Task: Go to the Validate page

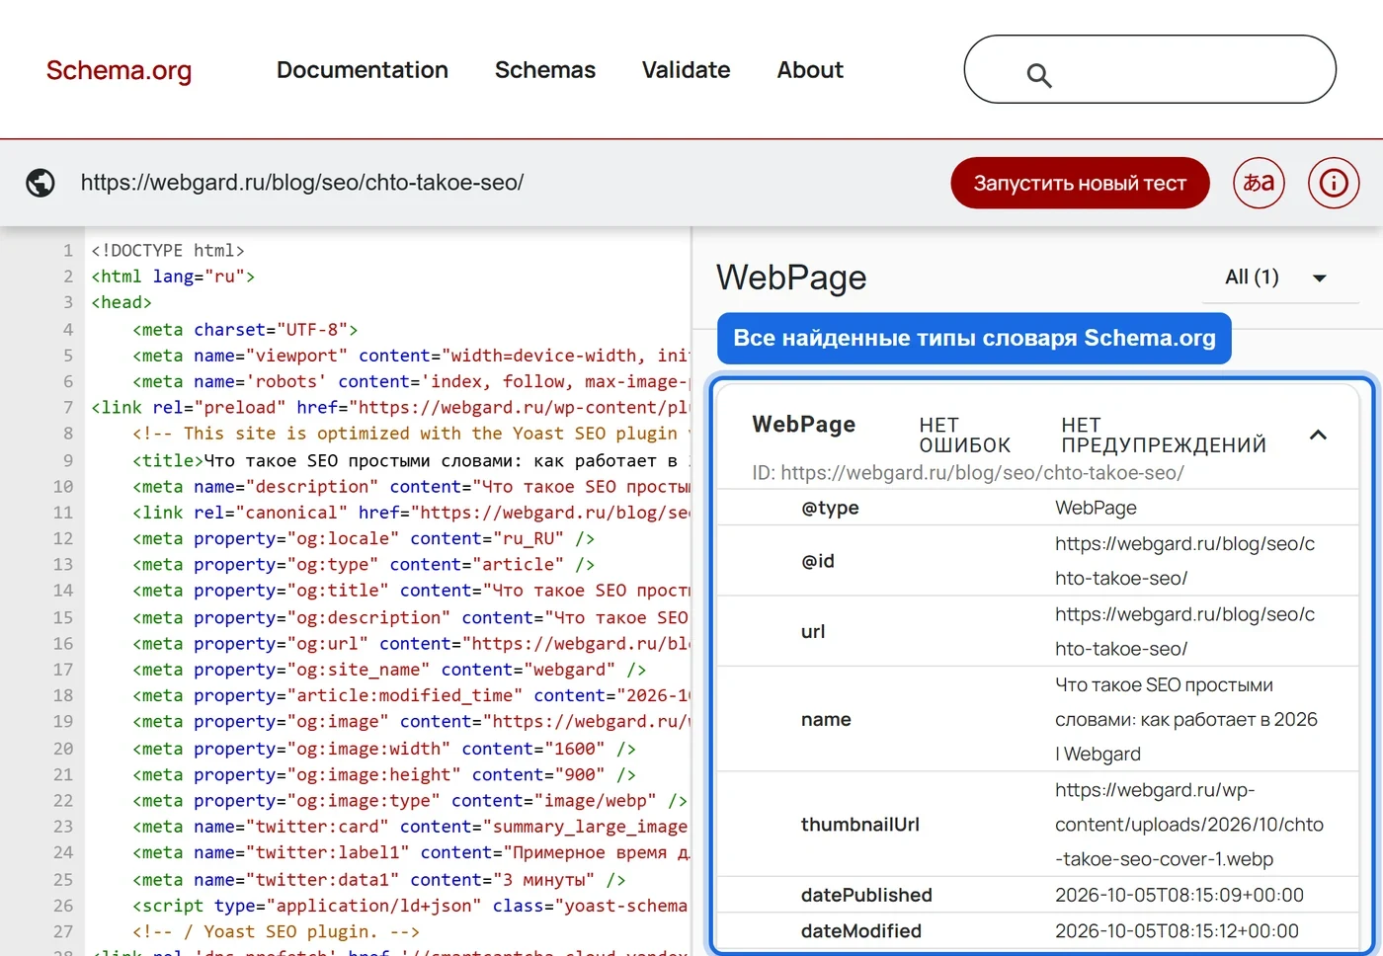Action: tap(686, 70)
